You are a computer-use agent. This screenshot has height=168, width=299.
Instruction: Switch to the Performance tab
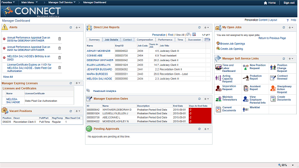[x=165, y=40]
